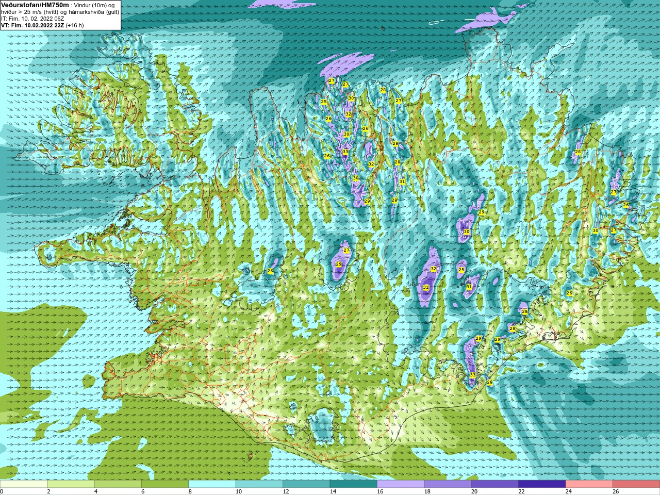Click the 16–18 m/s light lavender legend swatch
The width and height of the screenshot is (660, 495).
[x=401, y=484]
